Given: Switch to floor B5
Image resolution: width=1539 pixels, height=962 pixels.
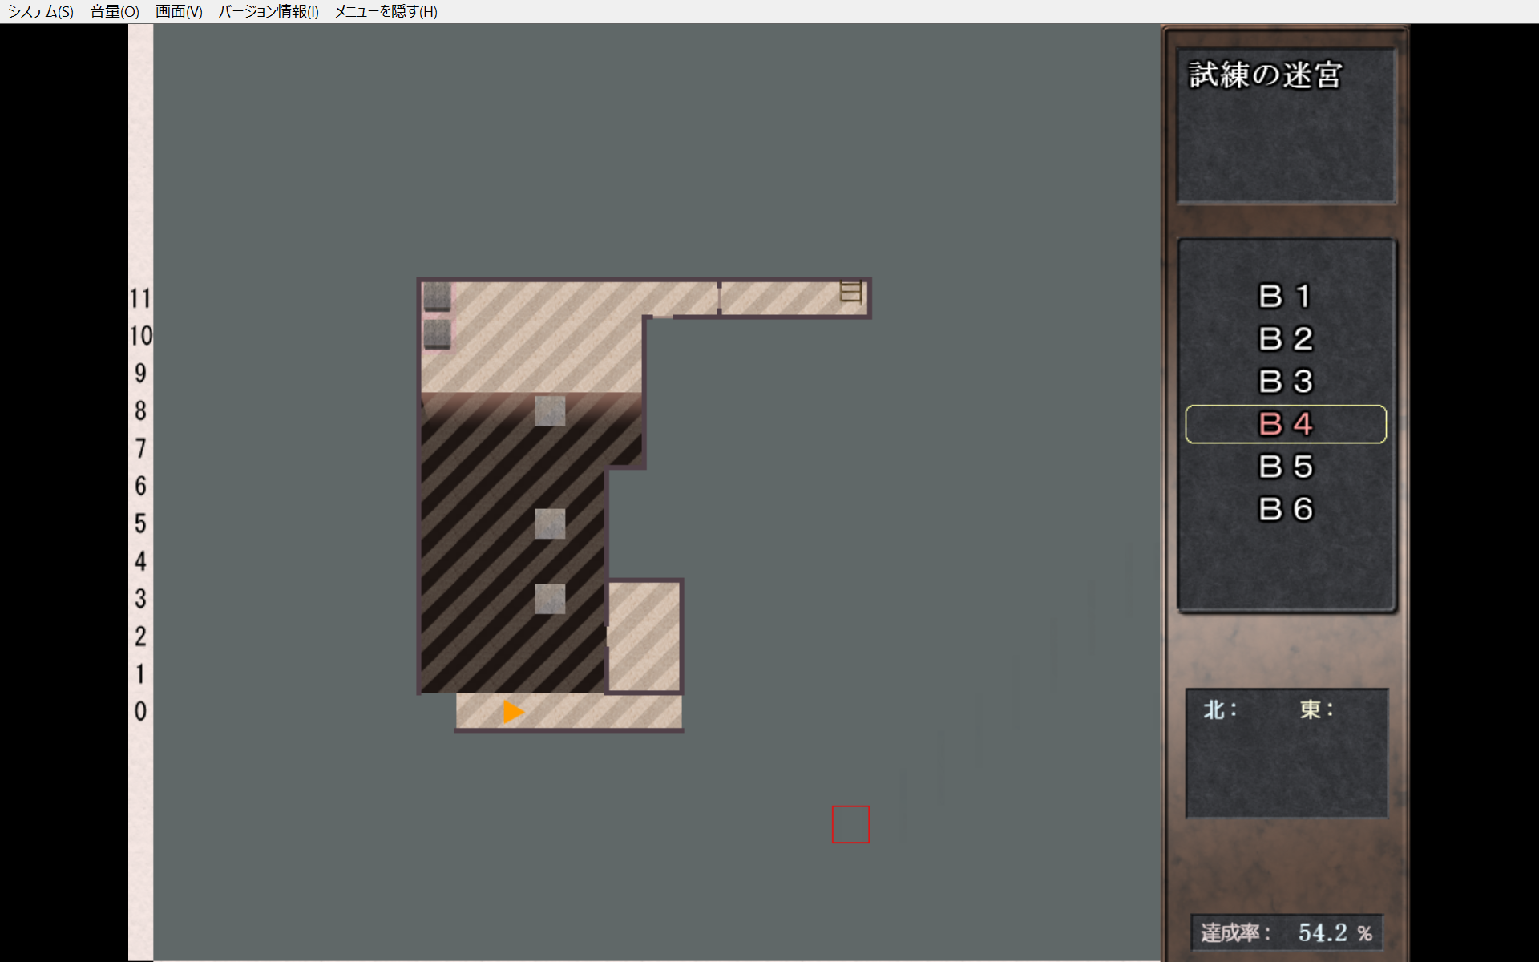Looking at the screenshot, I should (x=1285, y=467).
